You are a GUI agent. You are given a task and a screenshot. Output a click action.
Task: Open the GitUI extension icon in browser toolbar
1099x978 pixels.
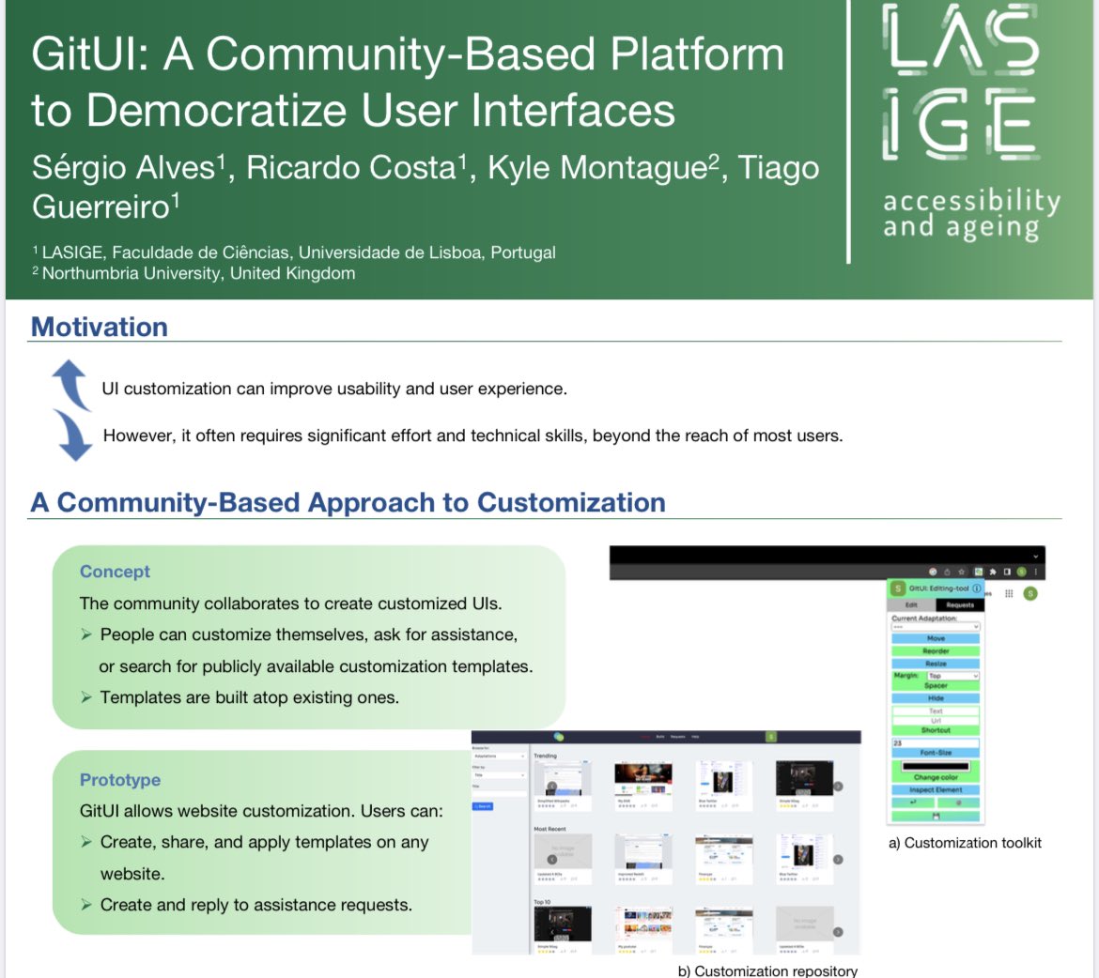[x=979, y=572]
